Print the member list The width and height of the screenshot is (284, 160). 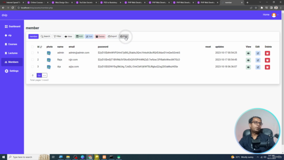[124, 36]
